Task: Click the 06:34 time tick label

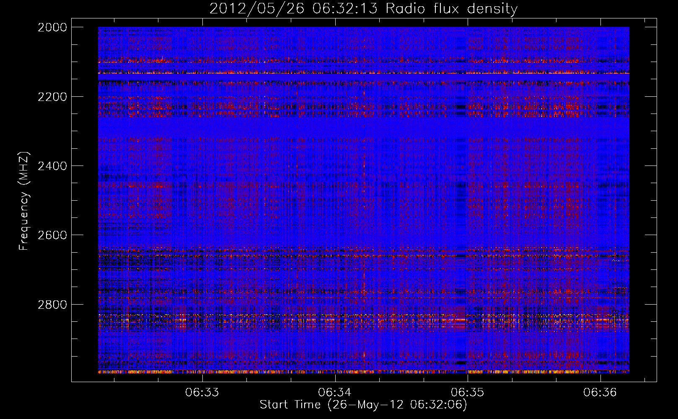Action: (335, 392)
